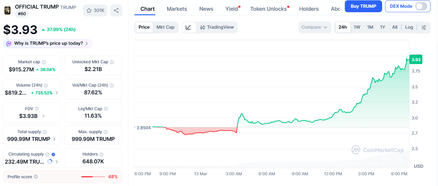
Task: Click the Holders value 648.07K
Action: [x=93, y=162]
